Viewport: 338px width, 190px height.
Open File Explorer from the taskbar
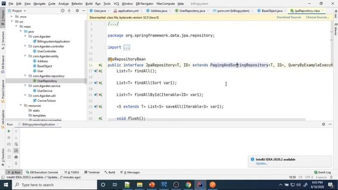click(x=139, y=185)
